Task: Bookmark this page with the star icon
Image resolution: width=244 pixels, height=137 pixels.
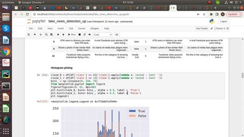Action: [204, 14]
